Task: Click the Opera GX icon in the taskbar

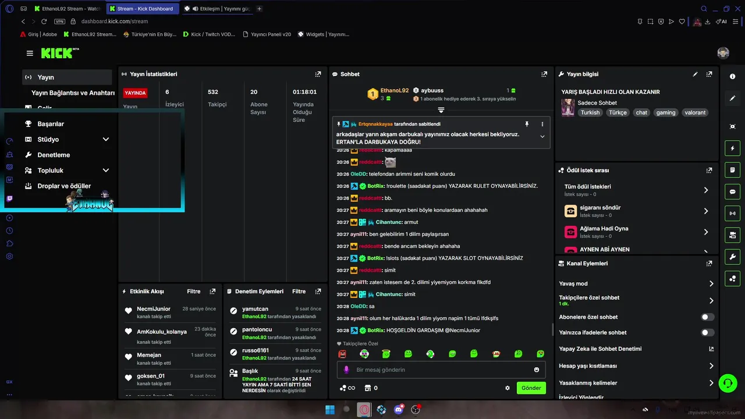Action: pos(364,409)
